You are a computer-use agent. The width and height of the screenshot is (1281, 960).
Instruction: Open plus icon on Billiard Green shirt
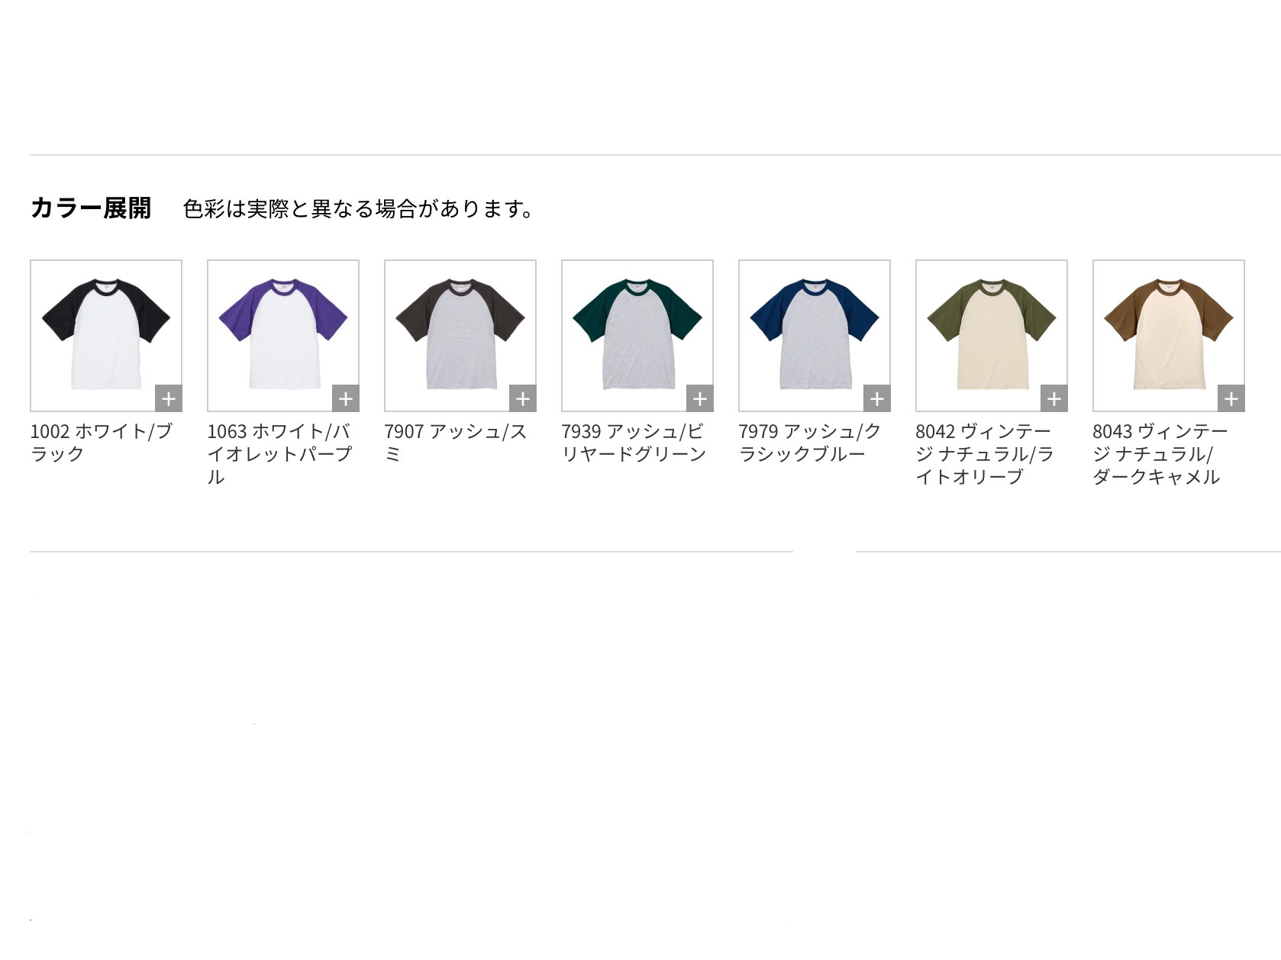(699, 398)
